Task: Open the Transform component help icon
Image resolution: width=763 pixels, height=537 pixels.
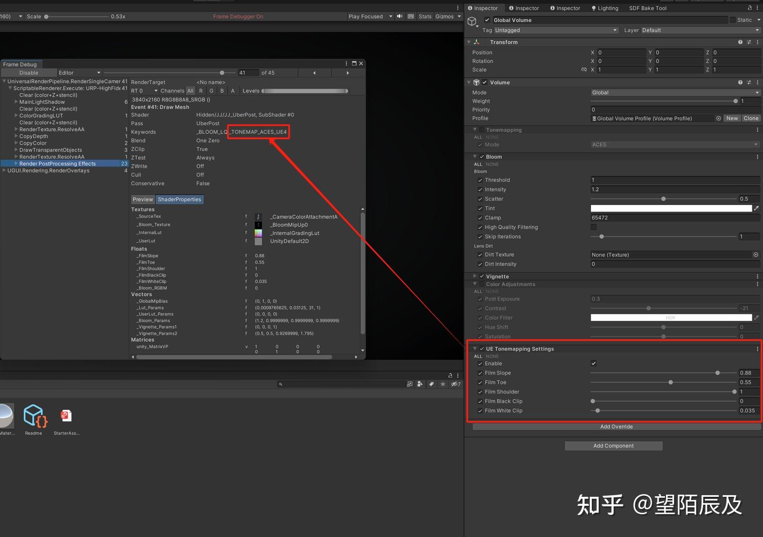Action: (740, 42)
